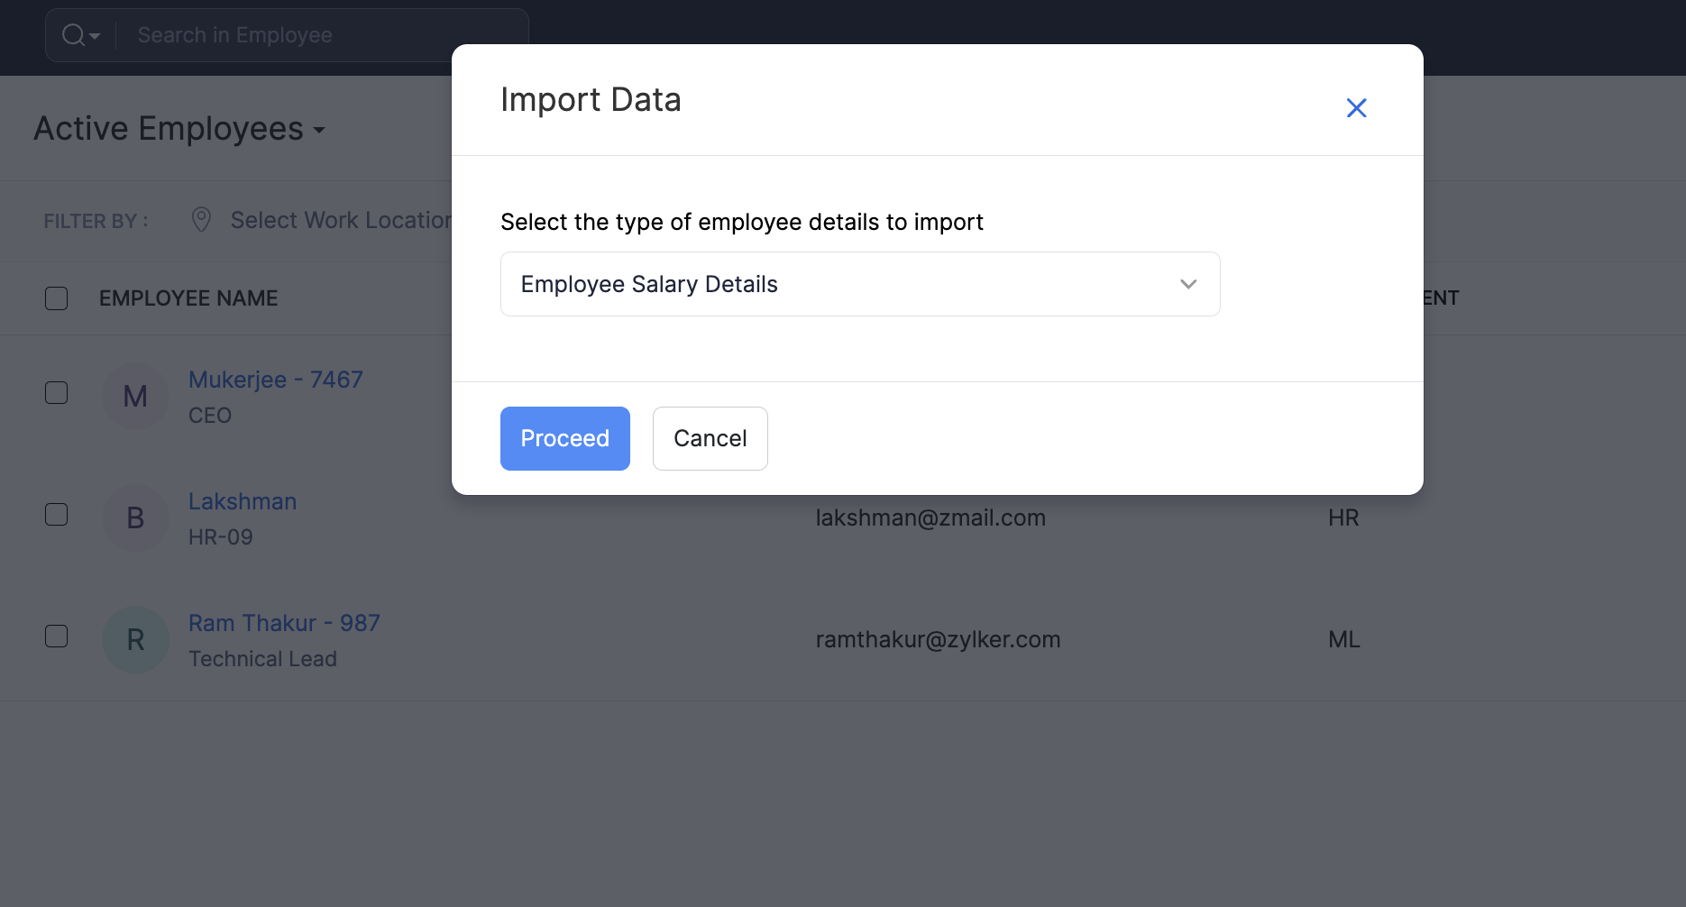
Task: Click the chevron on the salary details selector
Action: pos(1188,284)
